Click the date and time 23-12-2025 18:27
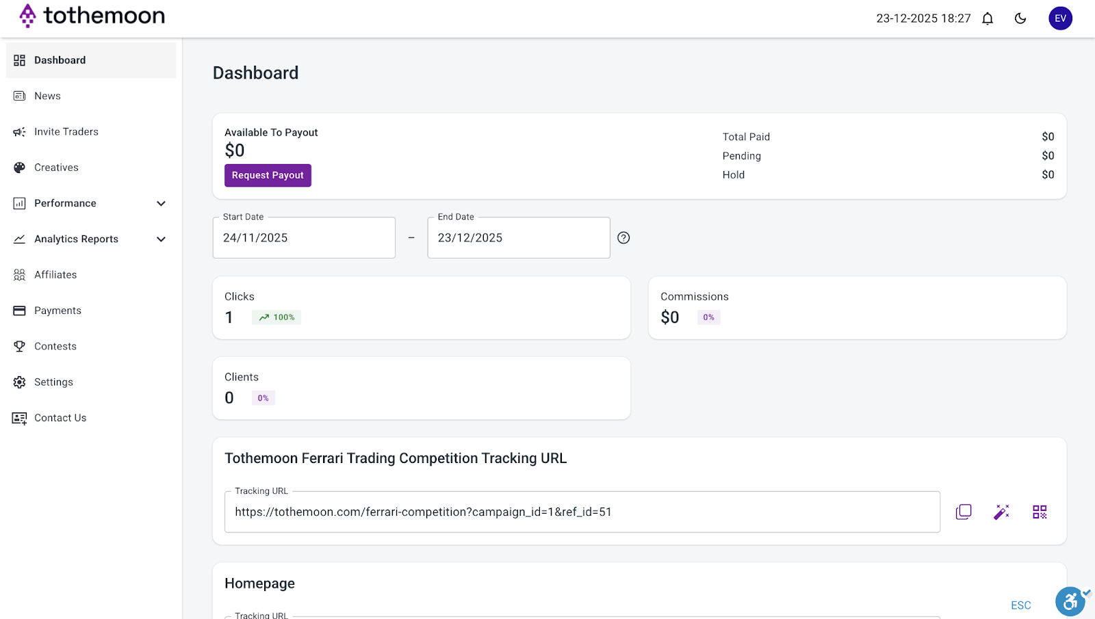 (923, 18)
